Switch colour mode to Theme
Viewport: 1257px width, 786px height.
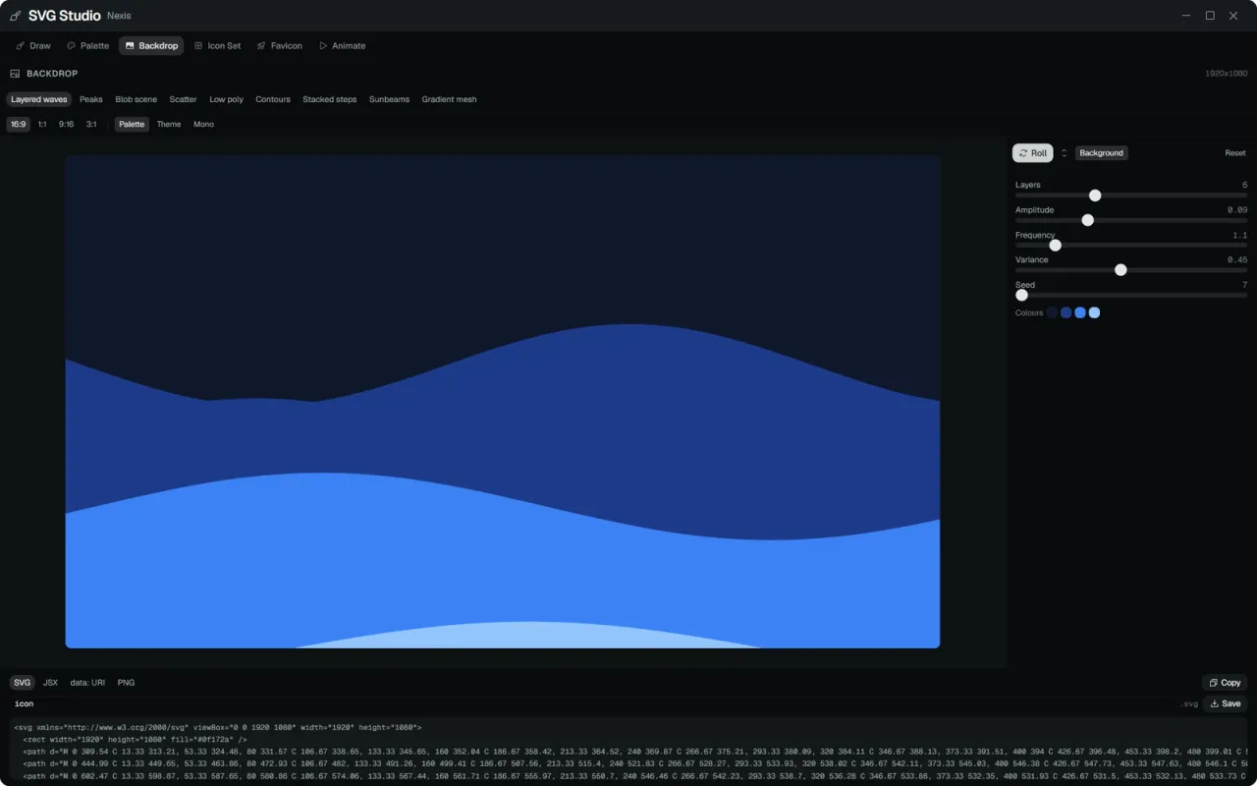click(x=169, y=125)
